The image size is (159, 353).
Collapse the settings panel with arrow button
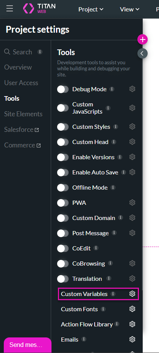[142, 53]
